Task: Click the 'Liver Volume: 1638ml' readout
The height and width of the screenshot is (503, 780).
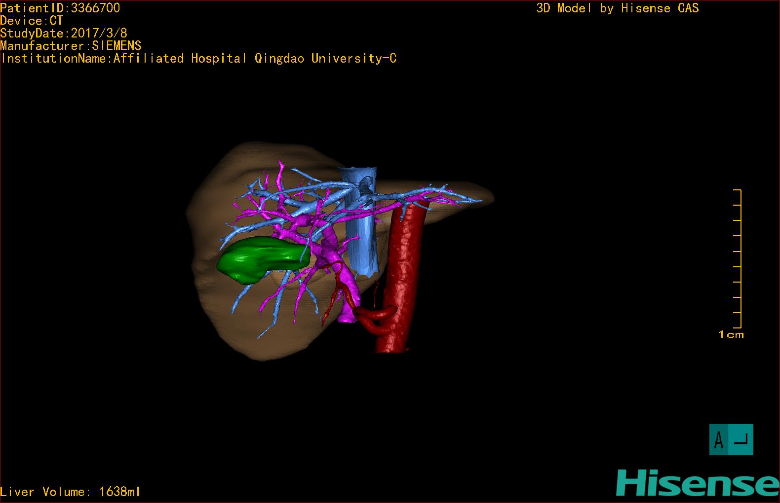Action: [x=70, y=492]
